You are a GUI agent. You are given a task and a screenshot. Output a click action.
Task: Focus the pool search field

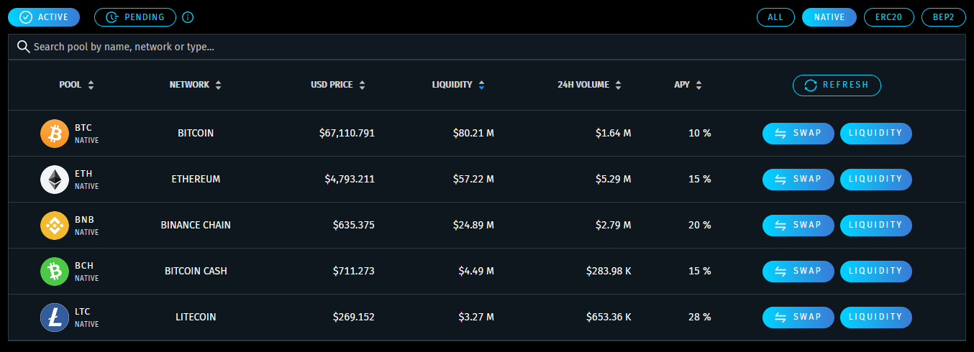click(x=487, y=47)
